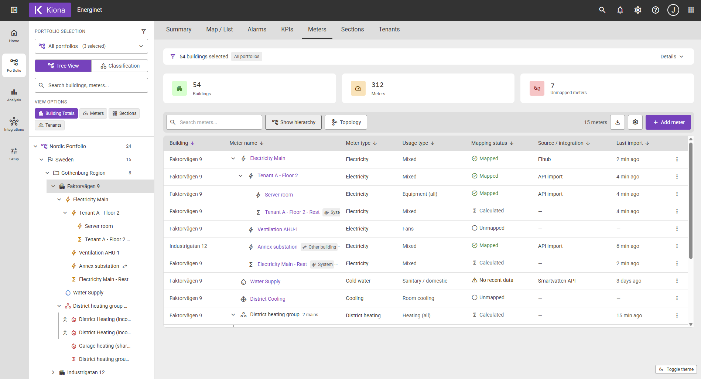Switch to Tree View

[63, 66]
